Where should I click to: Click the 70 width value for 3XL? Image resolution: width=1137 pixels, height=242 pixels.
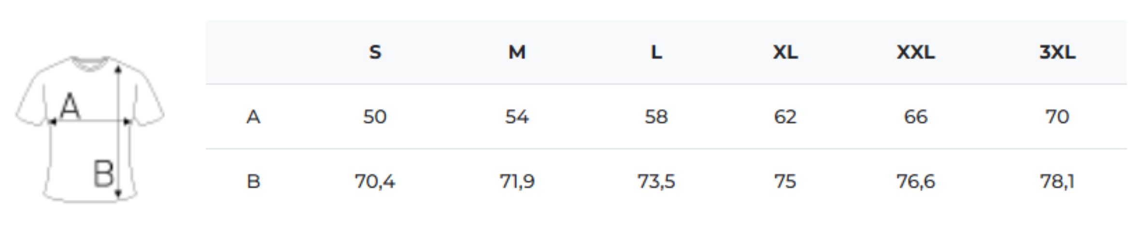point(1057,117)
